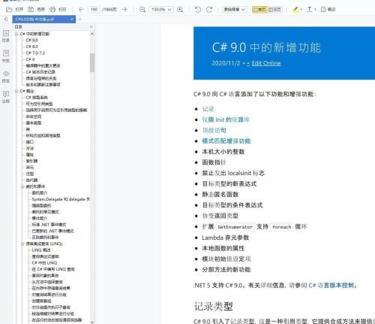
Task: Open the 笔记 notes tool
Action: coord(328,10)
